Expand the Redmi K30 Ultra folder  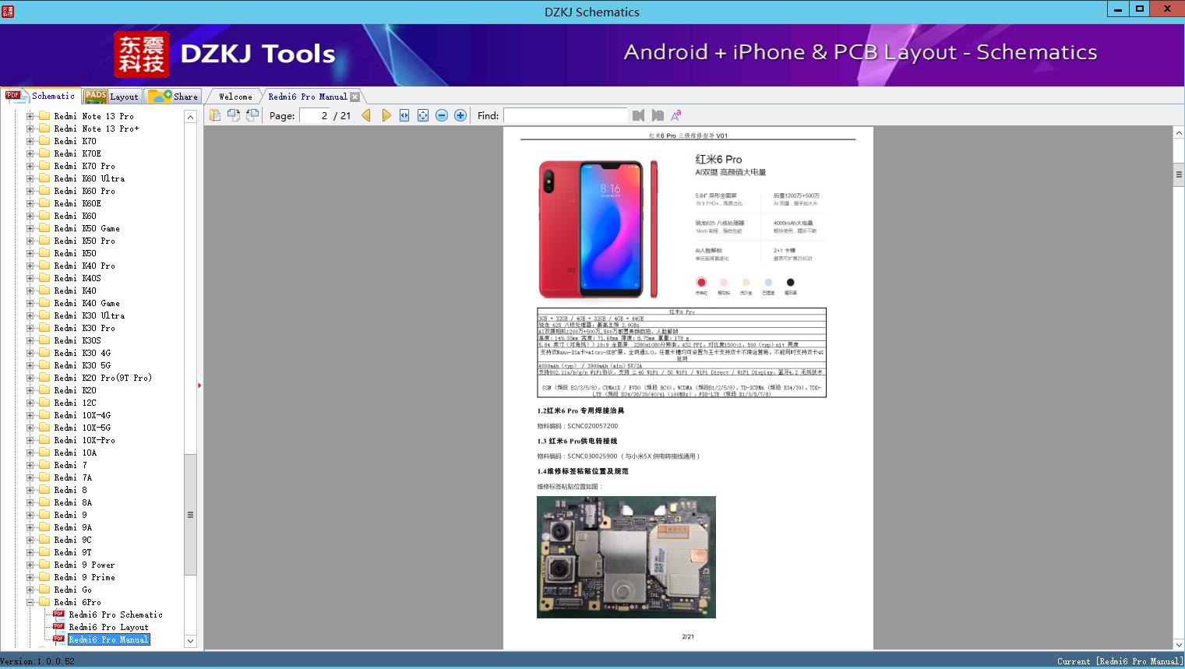30,315
